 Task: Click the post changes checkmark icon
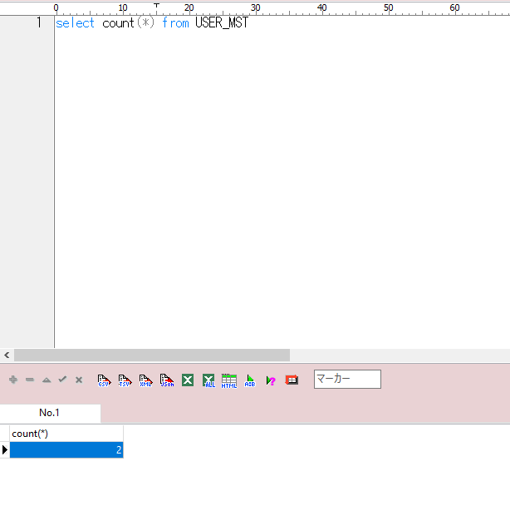point(62,380)
